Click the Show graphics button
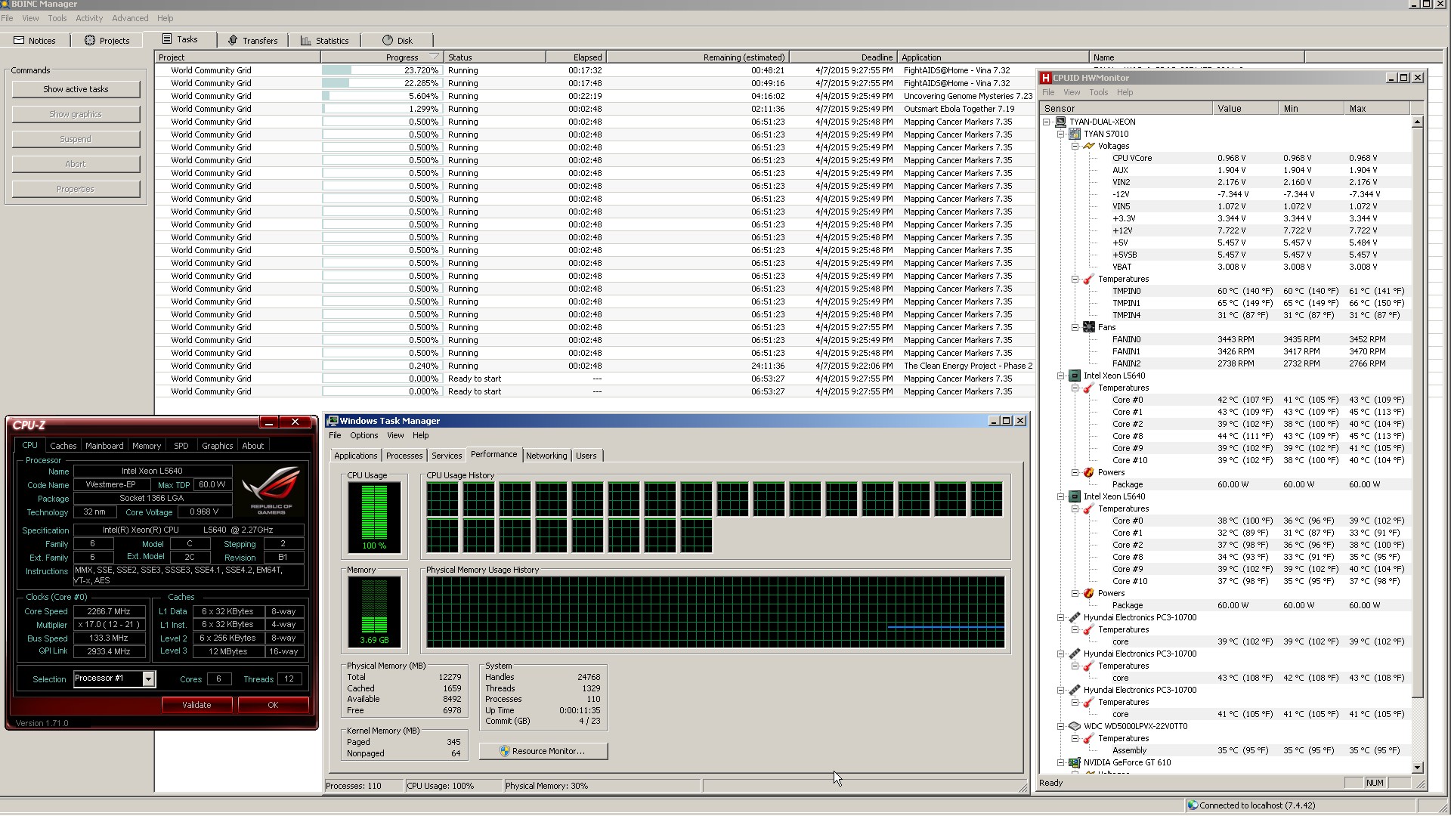The height and width of the screenshot is (816, 1451). tap(76, 114)
